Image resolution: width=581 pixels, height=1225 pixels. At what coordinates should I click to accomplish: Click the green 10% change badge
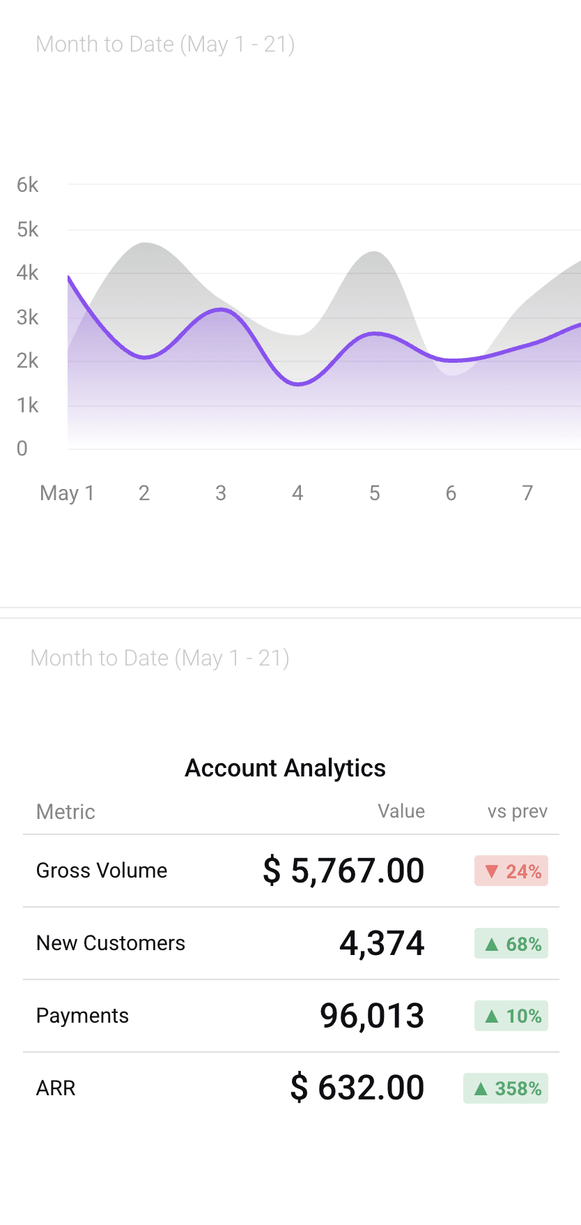click(511, 1016)
